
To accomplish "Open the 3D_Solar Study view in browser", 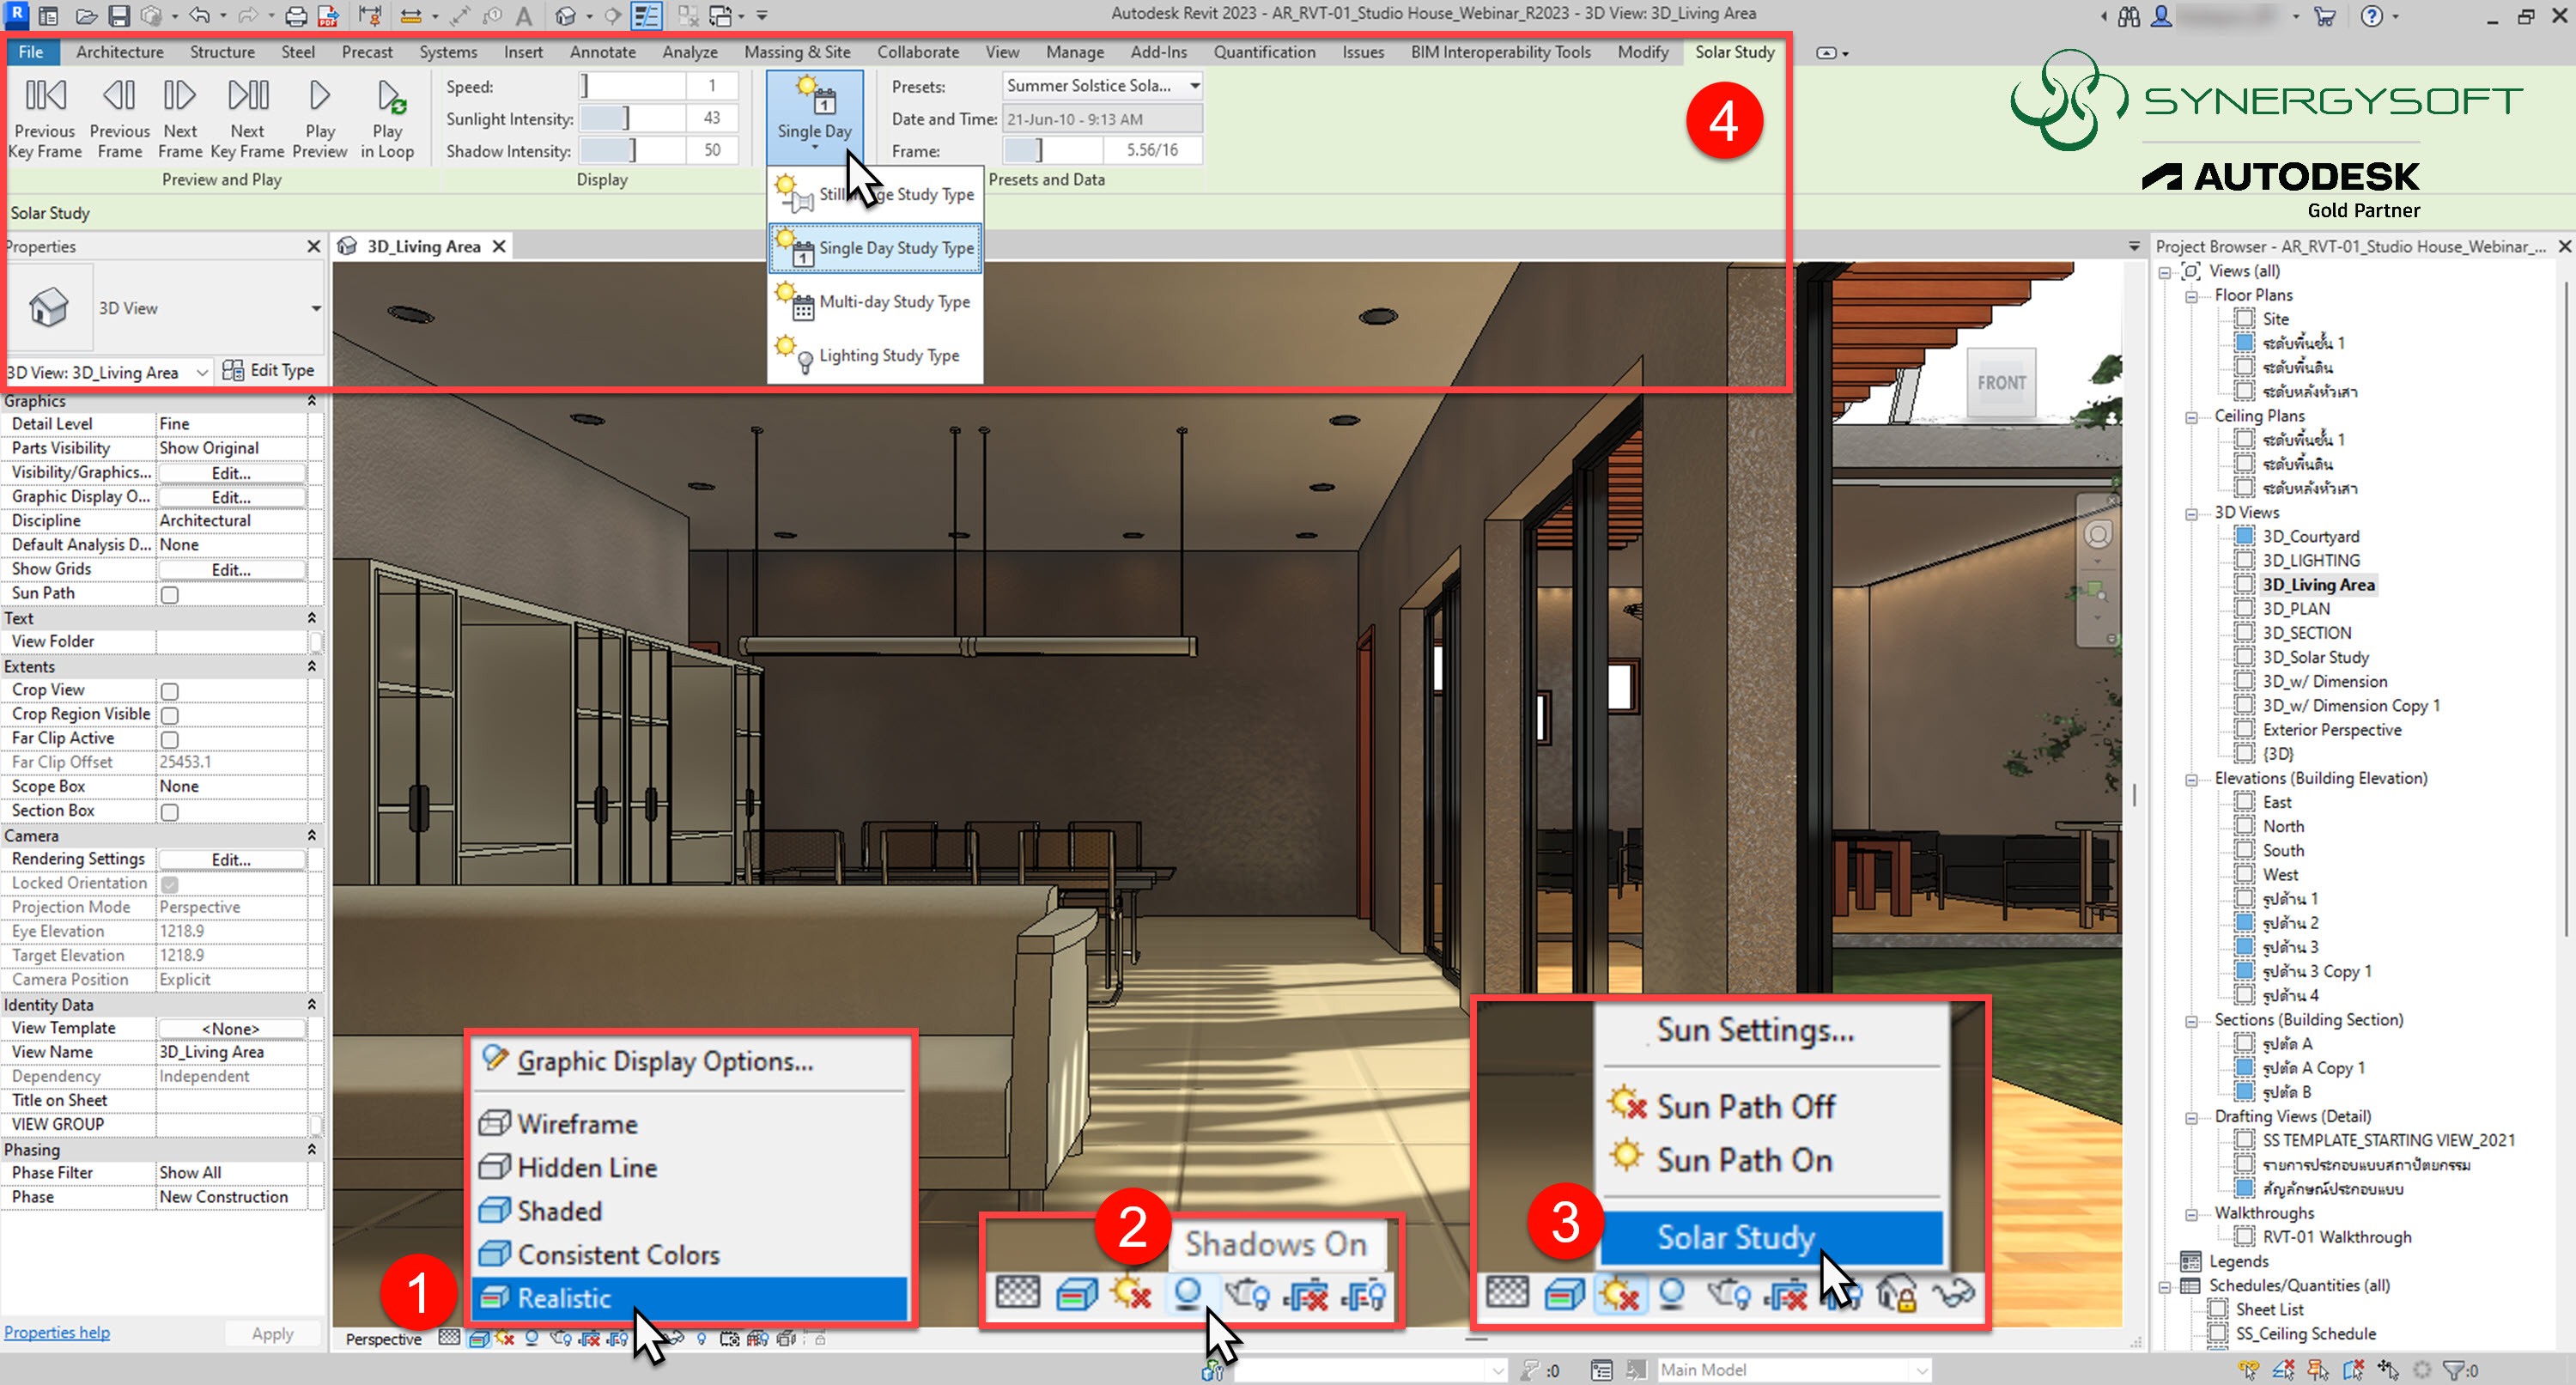I will [x=2314, y=658].
